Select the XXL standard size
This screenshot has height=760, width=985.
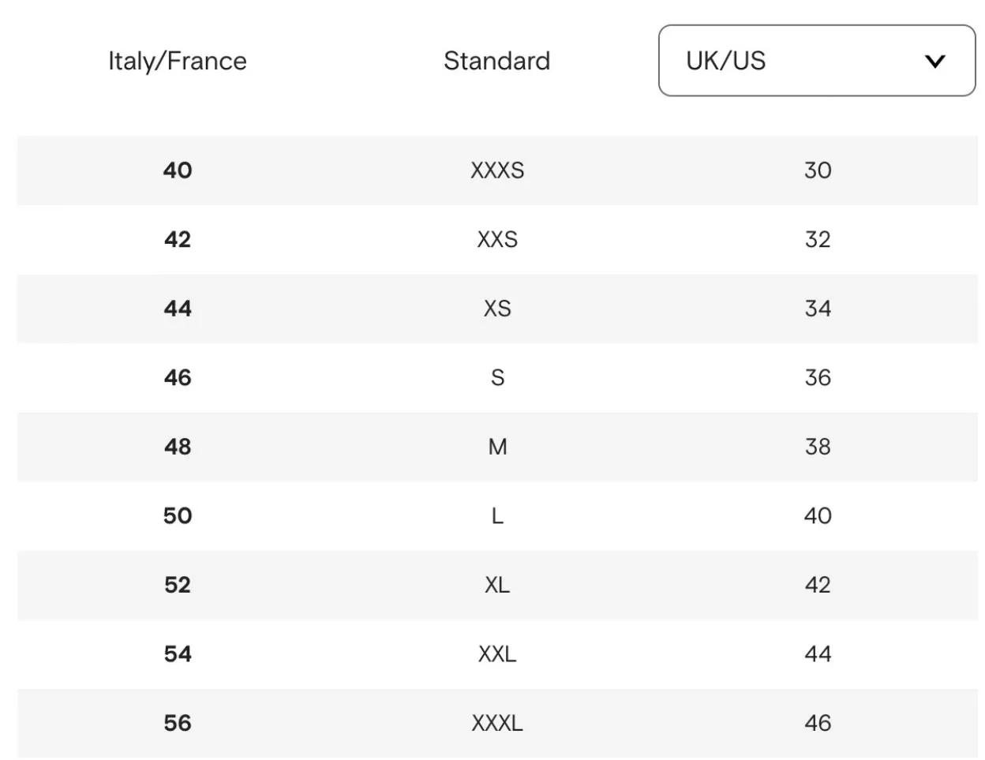497,653
